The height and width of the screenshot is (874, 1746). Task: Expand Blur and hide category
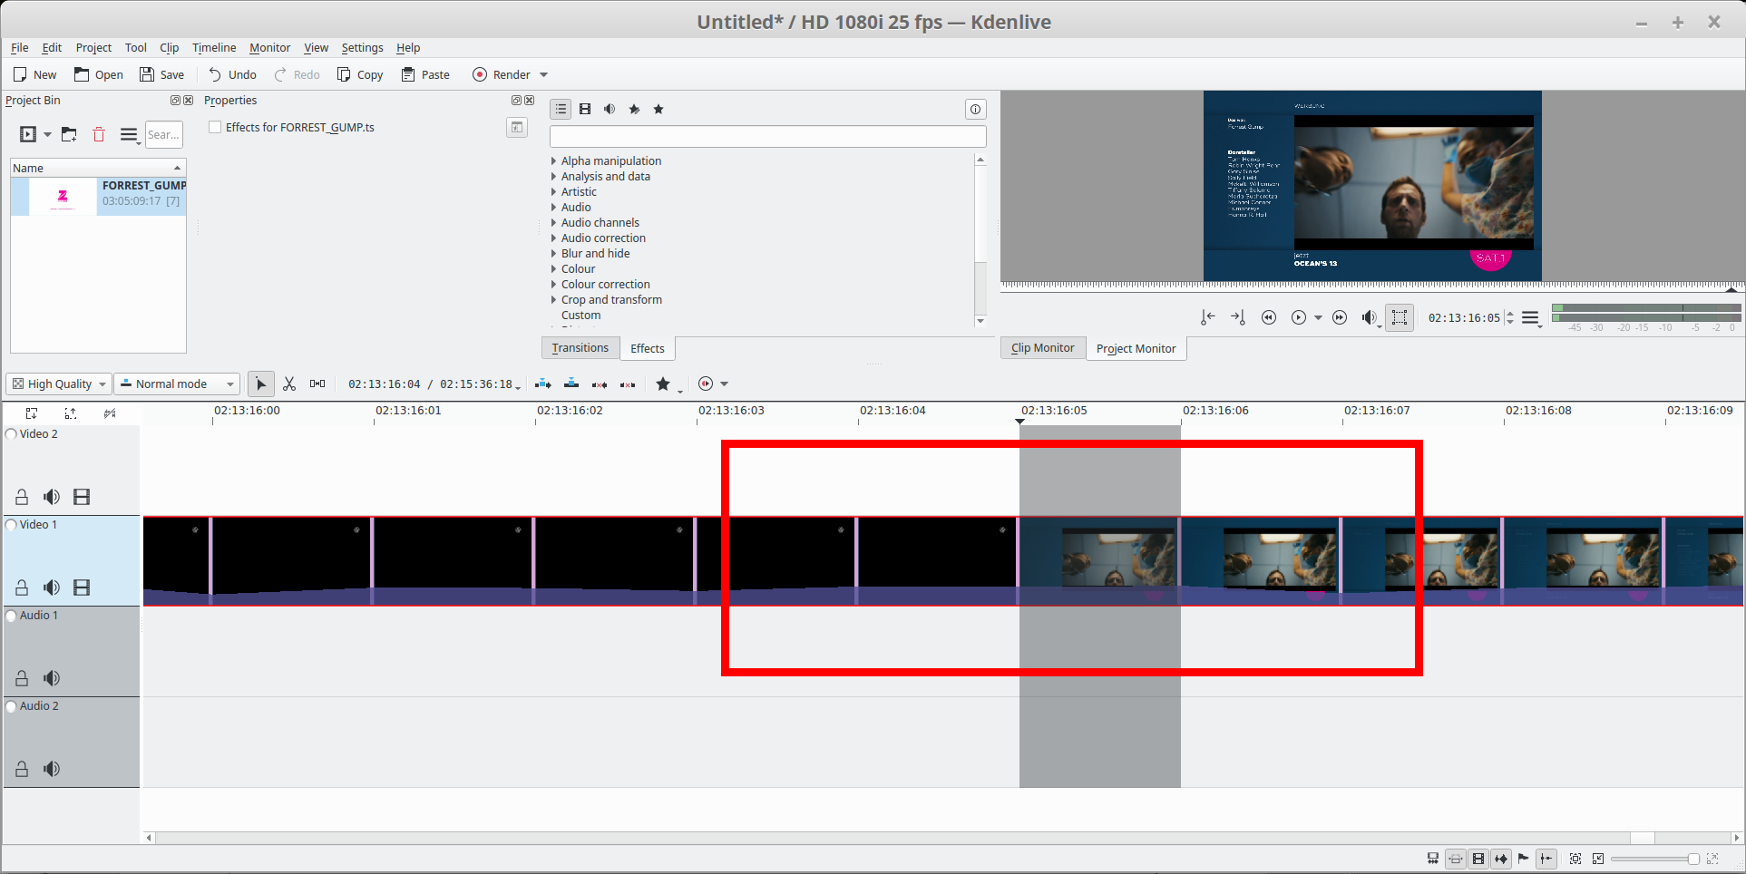553,254
